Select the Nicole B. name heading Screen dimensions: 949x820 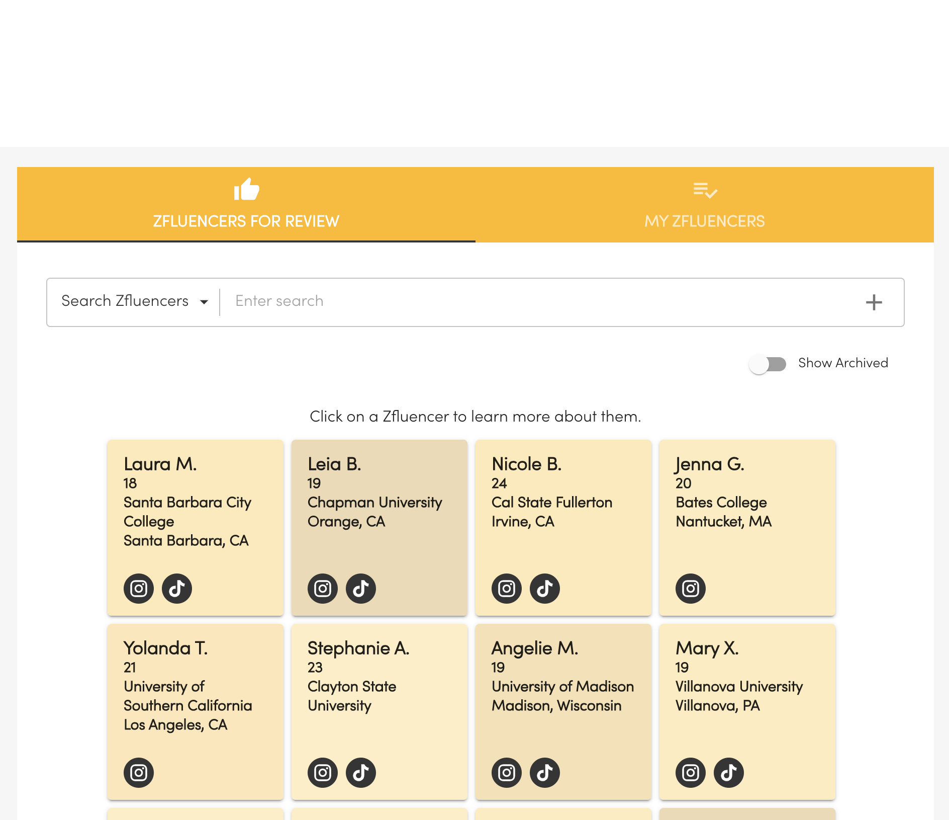pos(527,464)
